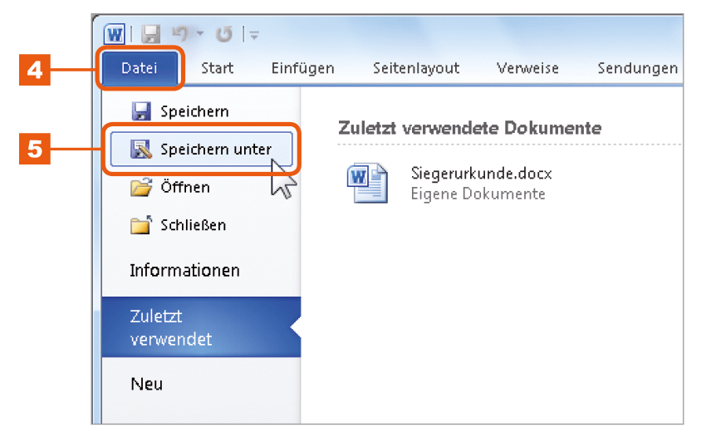
Task: Go to the Verweise tab
Action: (527, 68)
